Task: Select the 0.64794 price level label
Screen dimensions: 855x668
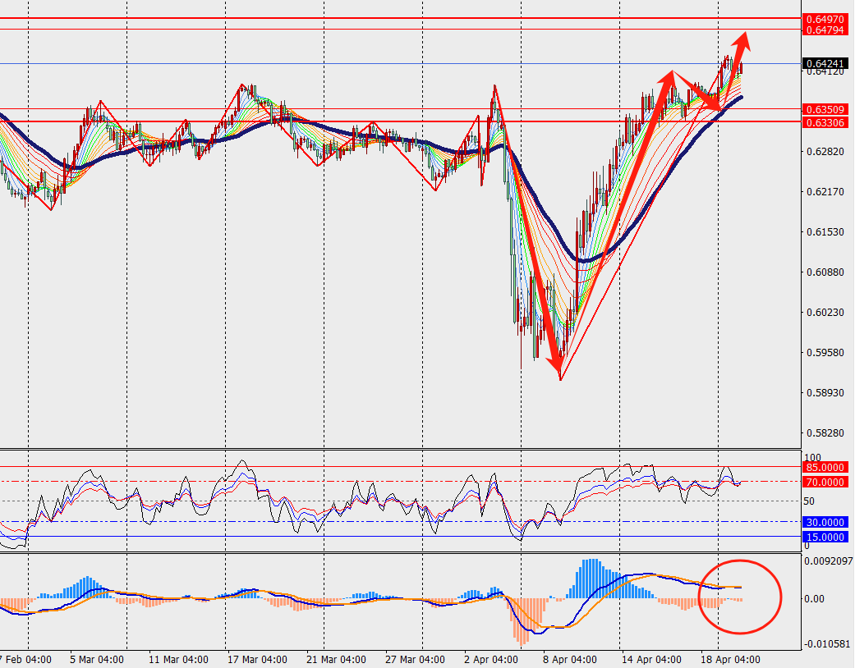Action: click(825, 30)
